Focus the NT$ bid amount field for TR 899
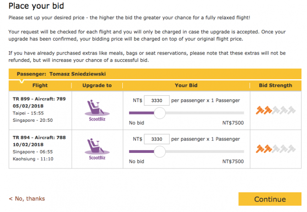Screen dimensions: 307x212 tap(157, 101)
